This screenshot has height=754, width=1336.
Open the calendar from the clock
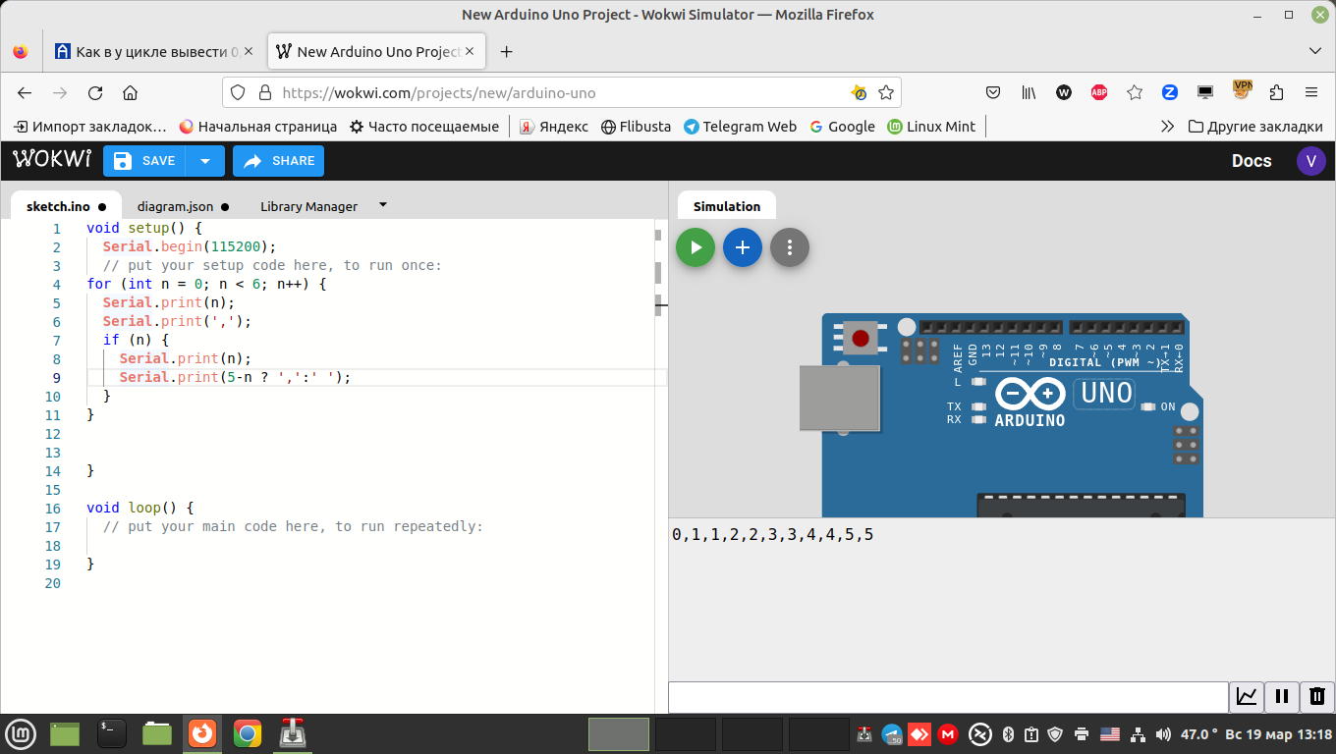1278,733
